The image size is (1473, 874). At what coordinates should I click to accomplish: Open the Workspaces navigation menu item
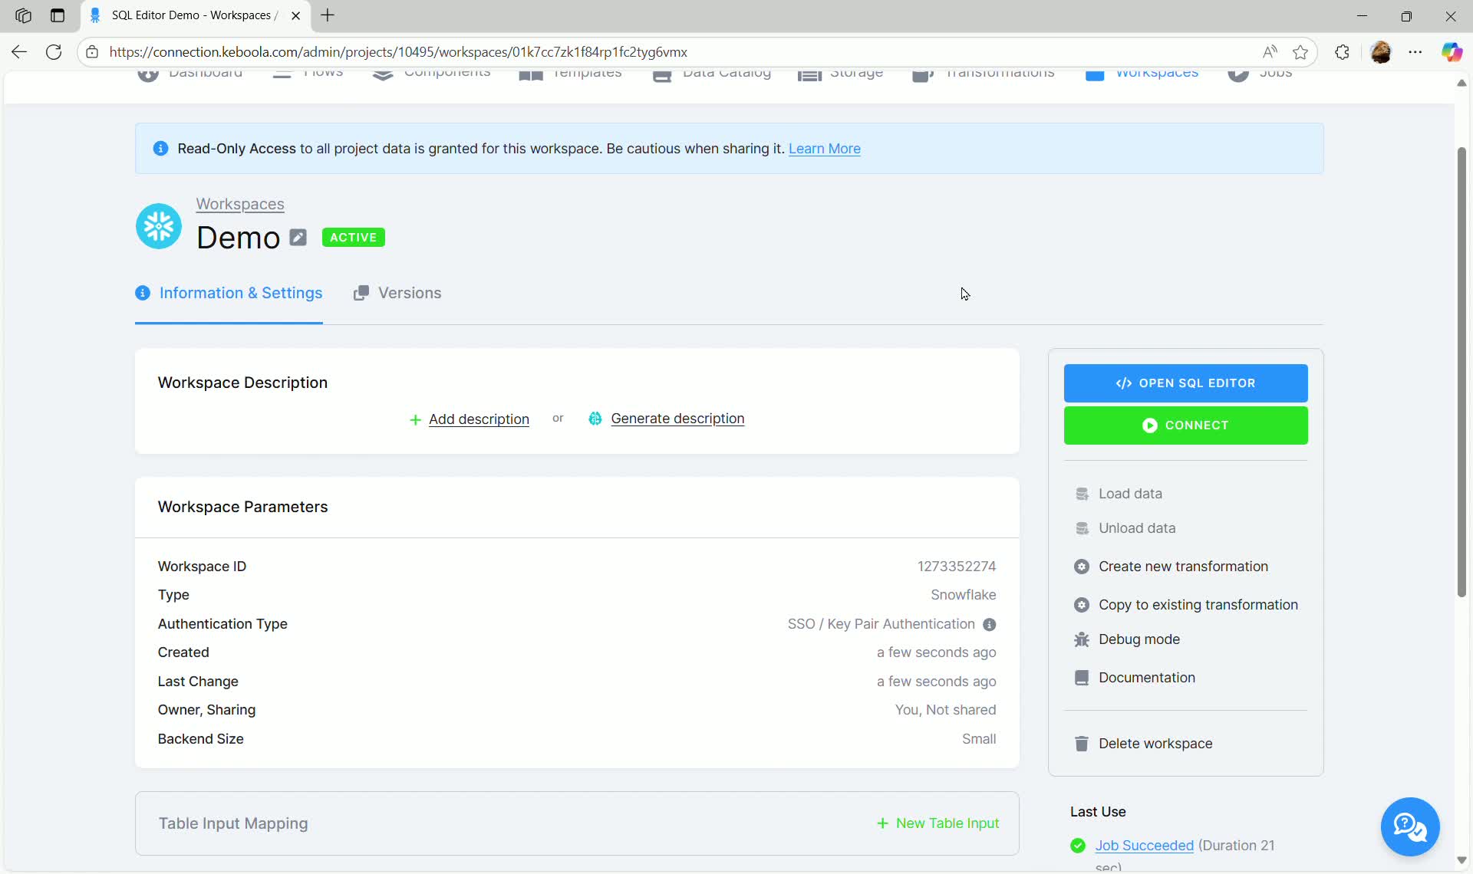coord(1142,75)
